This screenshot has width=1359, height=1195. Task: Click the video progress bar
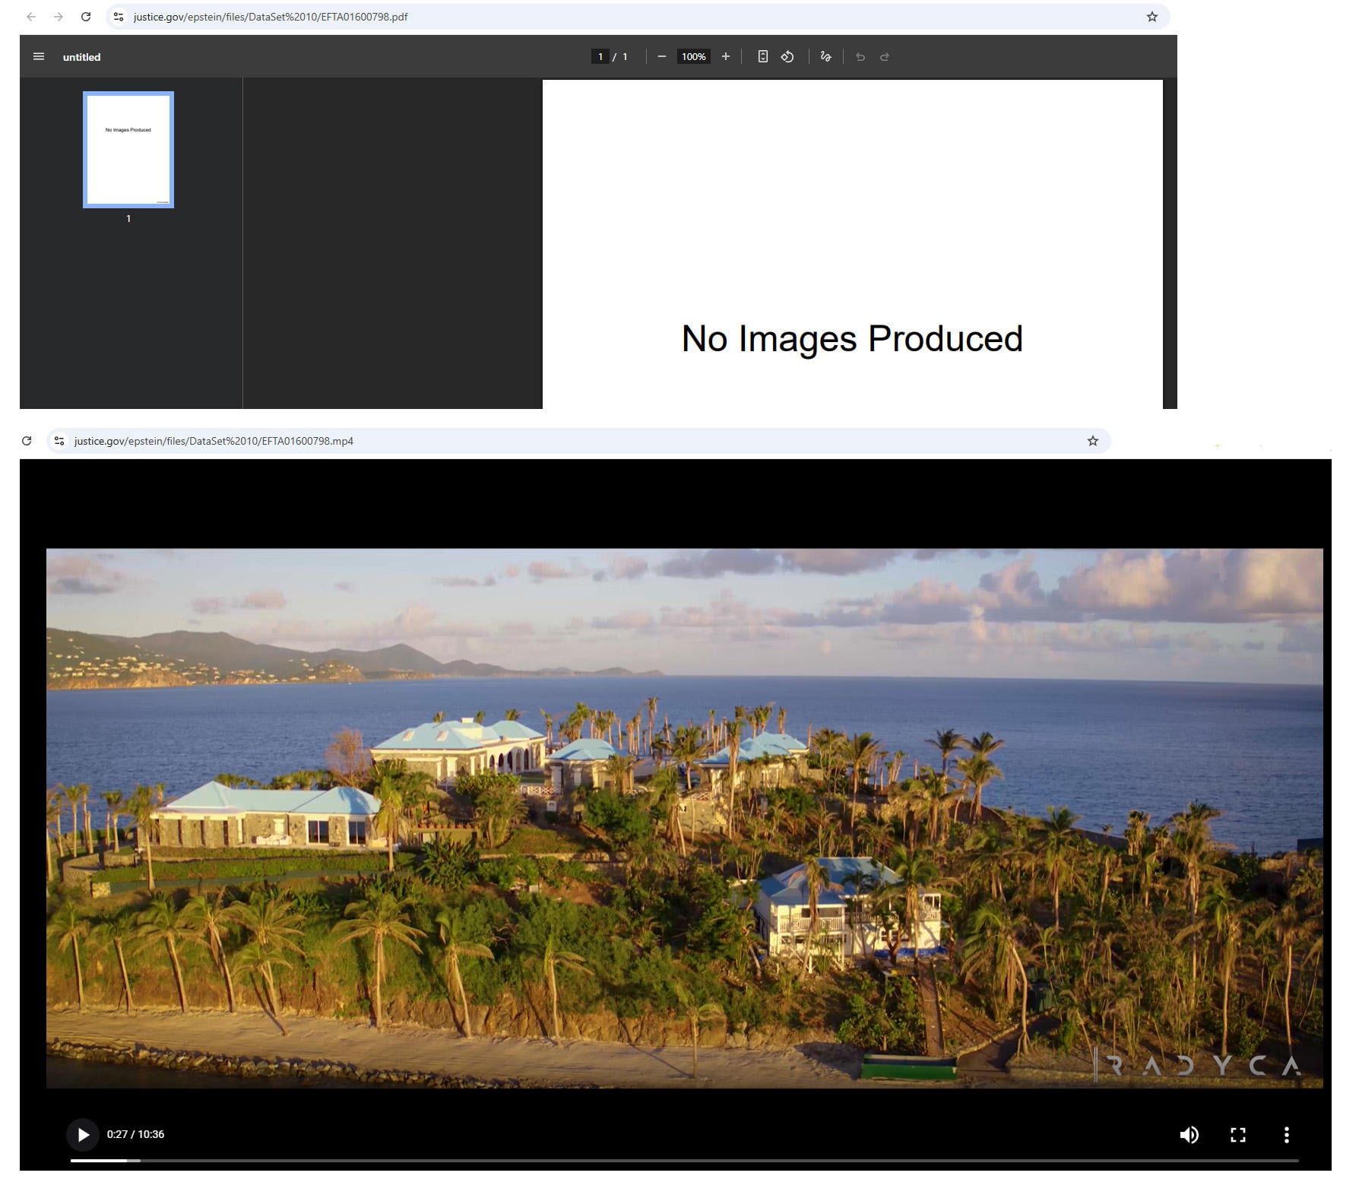point(684,1161)
